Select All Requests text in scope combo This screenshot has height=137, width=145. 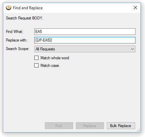coord(45,49)
